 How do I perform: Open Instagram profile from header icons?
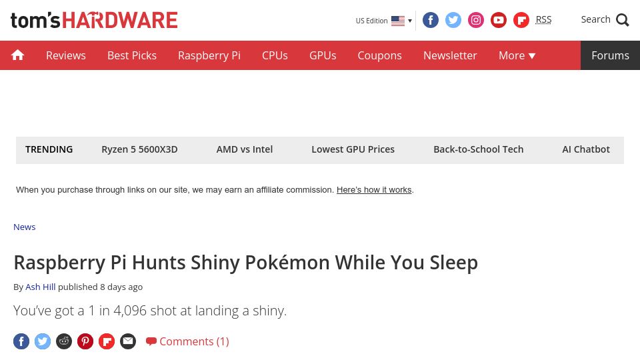pyautogui.click(x=475, y=20)
